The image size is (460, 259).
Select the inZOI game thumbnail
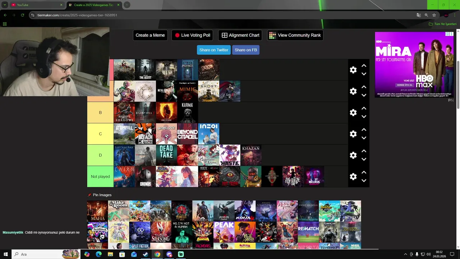point(208,134)
